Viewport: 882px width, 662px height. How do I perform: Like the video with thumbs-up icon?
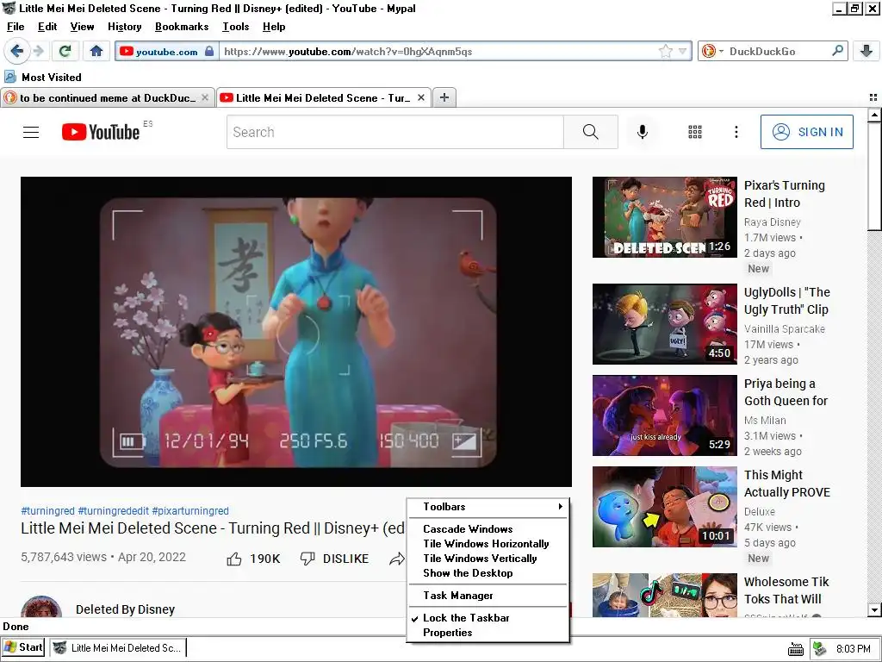(234, 559)
